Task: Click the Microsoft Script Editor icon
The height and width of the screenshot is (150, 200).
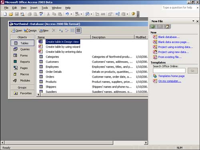Action: (x=103, y=14)
